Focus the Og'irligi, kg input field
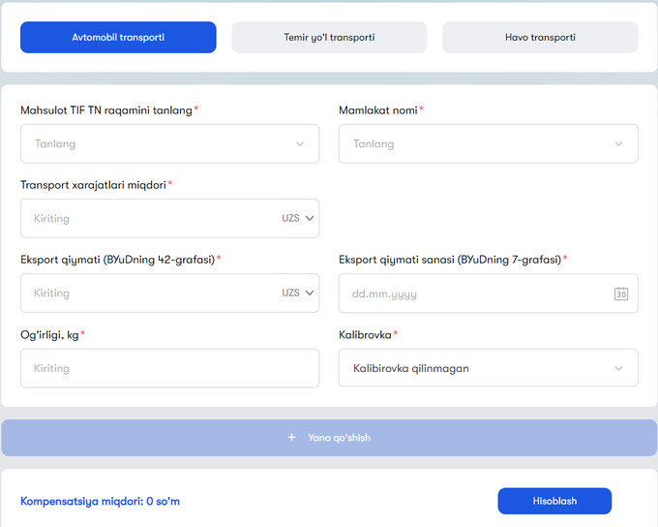 [x=169, y=369]
